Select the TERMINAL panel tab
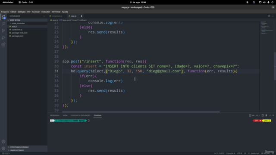The height and width of the screenshot is (155, 276). [x=97, y=115]
